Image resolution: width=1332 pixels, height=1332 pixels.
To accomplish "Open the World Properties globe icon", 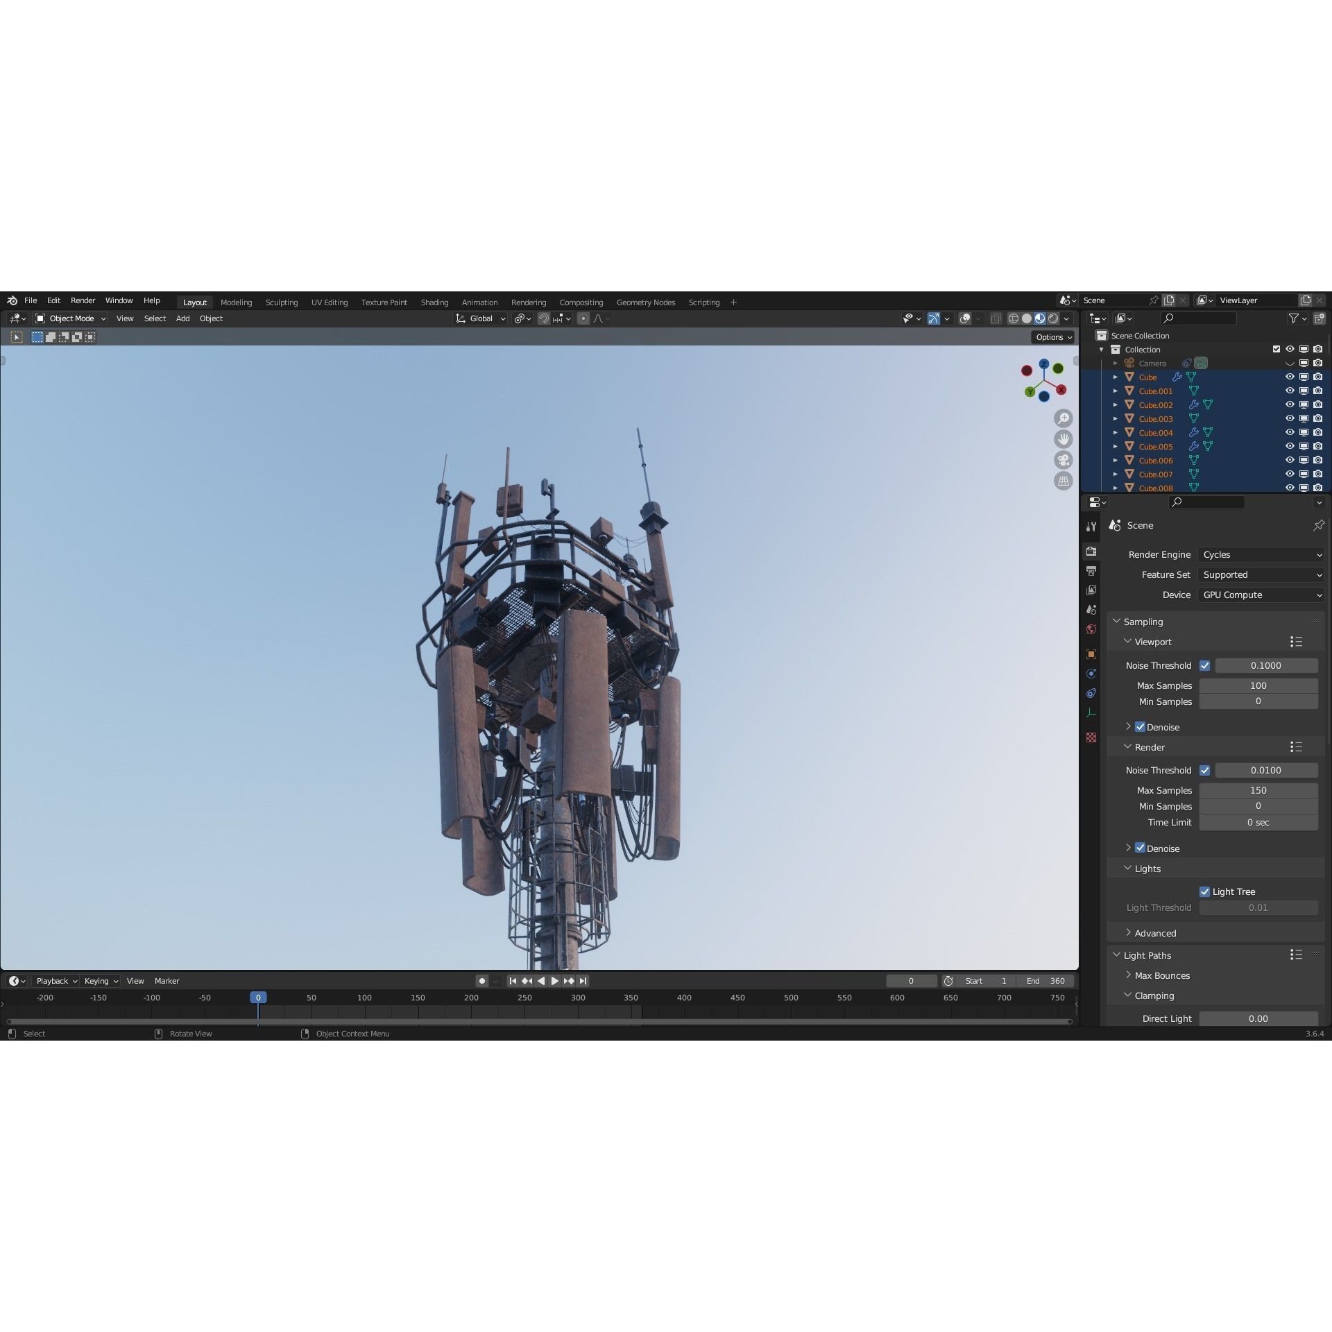I will 1091,628.
